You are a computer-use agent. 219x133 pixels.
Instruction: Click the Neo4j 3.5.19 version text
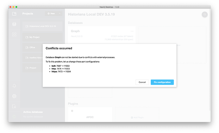77,36
